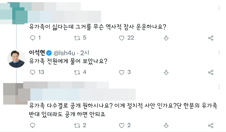
Task: Click the 이석현 display name
Action: pyautogui.click(x=37, y=53)
